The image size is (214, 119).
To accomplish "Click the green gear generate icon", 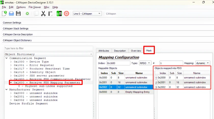I will click(28, 13).
